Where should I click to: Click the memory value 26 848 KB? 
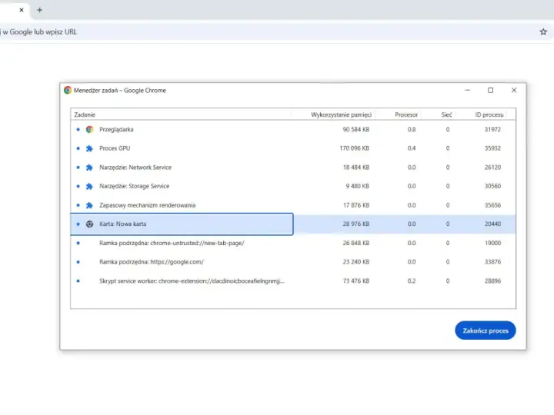click(x=355, y=243)
